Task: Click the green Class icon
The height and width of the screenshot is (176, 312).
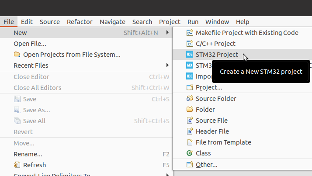Action: 190,153
